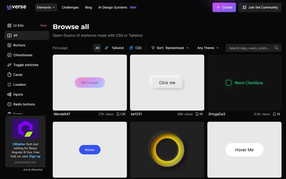The height and width of the screenshot is (179, 286).
Task: Click the Buttons category icon
Action: point(9,45)
